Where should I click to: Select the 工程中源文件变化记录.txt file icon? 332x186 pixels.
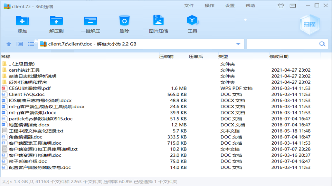coord(4,131)
